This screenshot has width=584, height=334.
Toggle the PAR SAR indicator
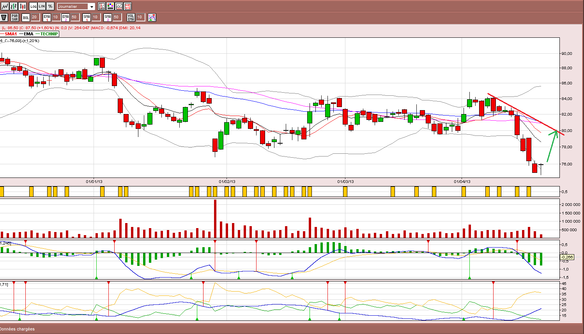click(15, 18)
